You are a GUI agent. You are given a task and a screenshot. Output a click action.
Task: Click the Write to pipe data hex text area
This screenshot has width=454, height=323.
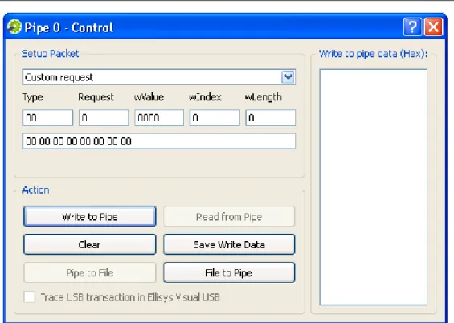tap(373, 187)
